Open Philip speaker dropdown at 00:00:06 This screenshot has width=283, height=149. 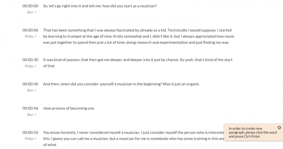click(31, 36)
